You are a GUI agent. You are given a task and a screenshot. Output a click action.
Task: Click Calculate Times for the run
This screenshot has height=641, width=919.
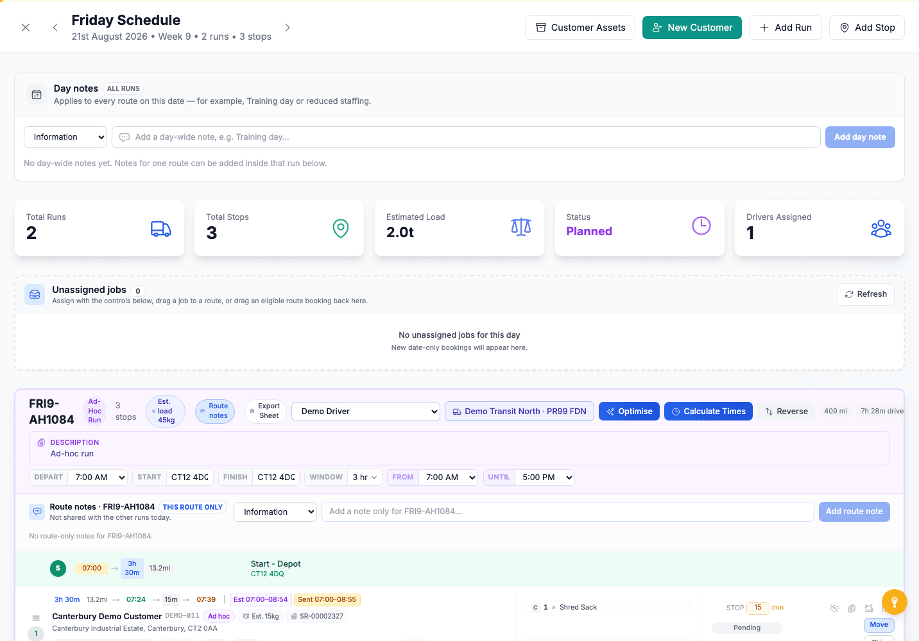(709, 412)
